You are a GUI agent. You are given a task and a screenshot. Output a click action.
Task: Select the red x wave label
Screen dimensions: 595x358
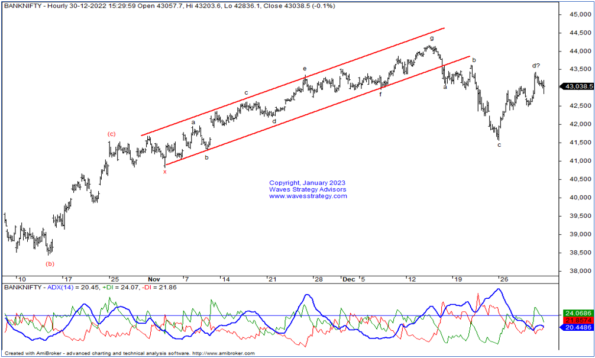coord(164,172)
